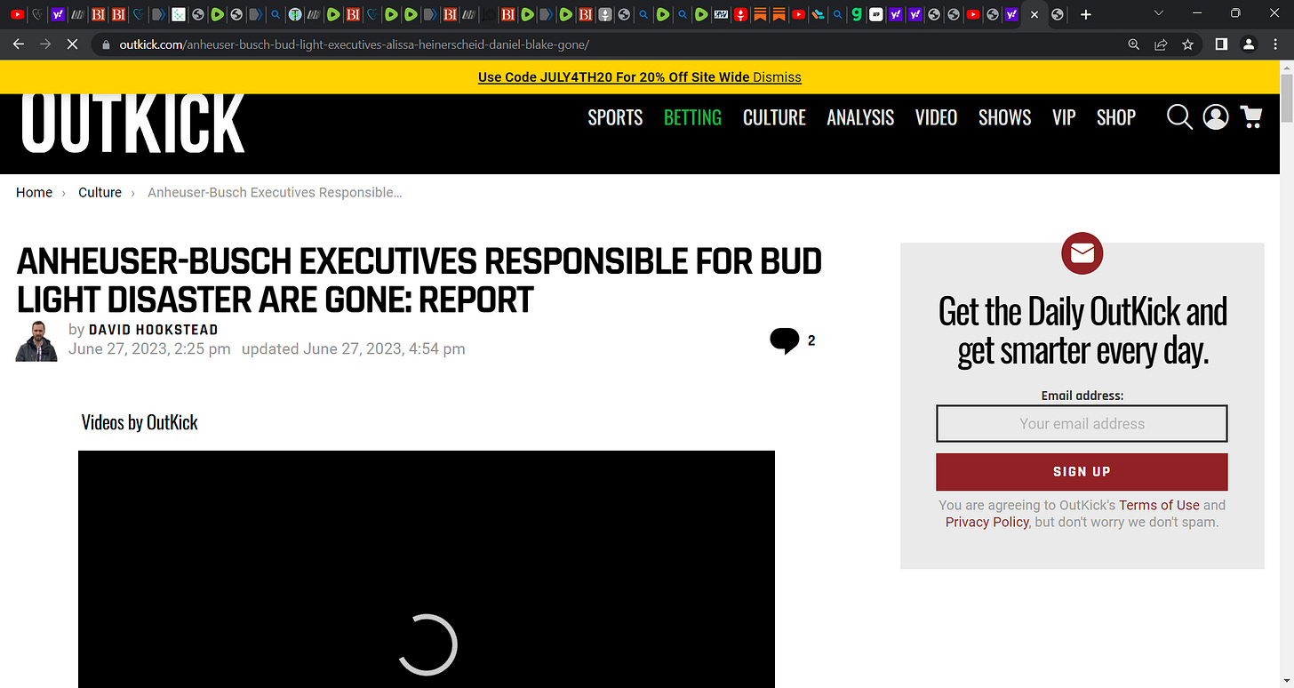Click the zoom magnifier in address bar
The width and height of the screenshot is (1294, 688).
1133,44
